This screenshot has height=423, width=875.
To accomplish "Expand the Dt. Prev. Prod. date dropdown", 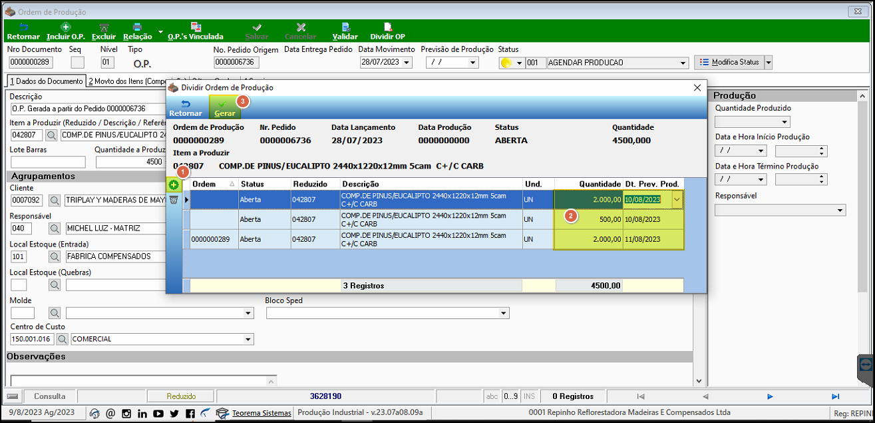I will tap(677, 199).
